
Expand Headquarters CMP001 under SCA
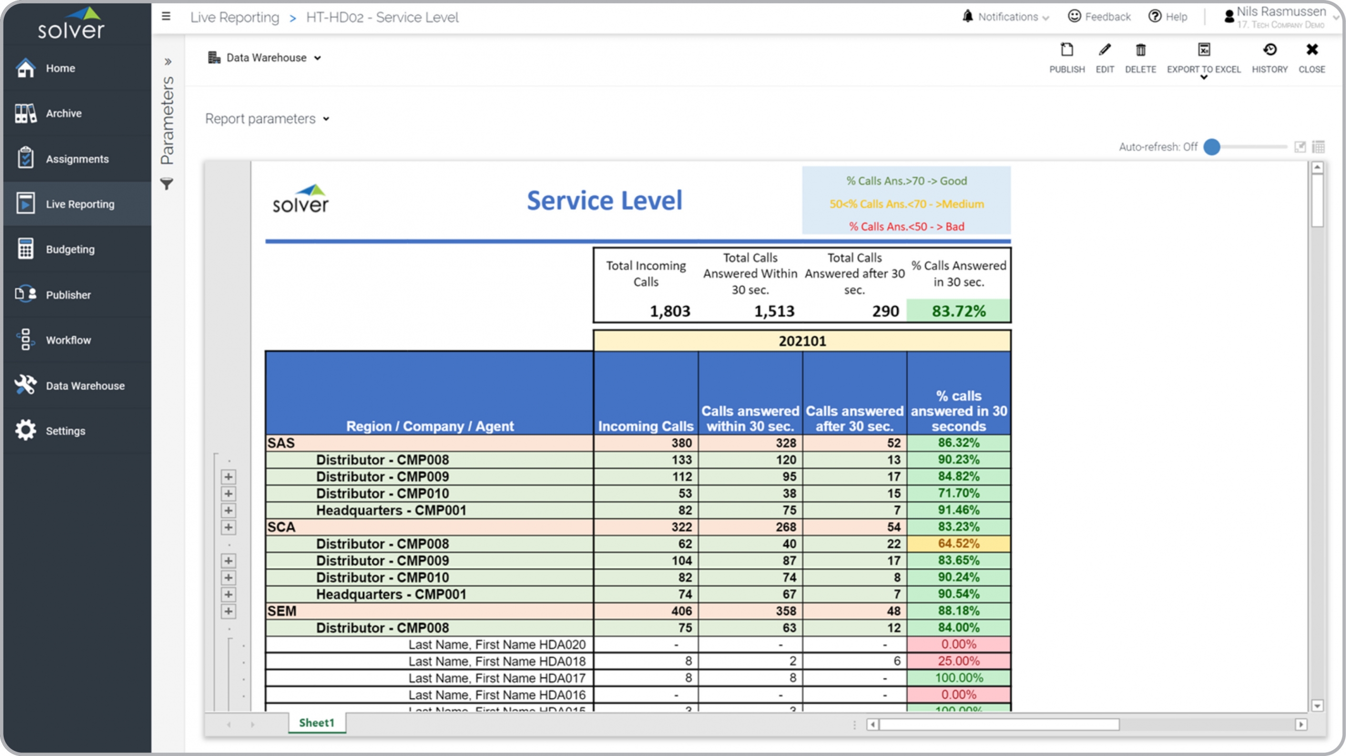(228, 612)
